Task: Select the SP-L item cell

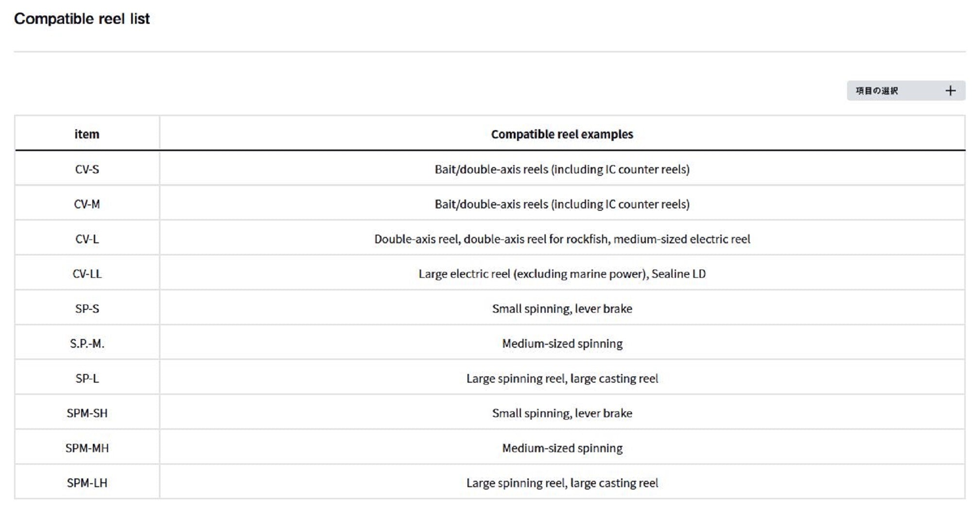Action: pos(87,378)
